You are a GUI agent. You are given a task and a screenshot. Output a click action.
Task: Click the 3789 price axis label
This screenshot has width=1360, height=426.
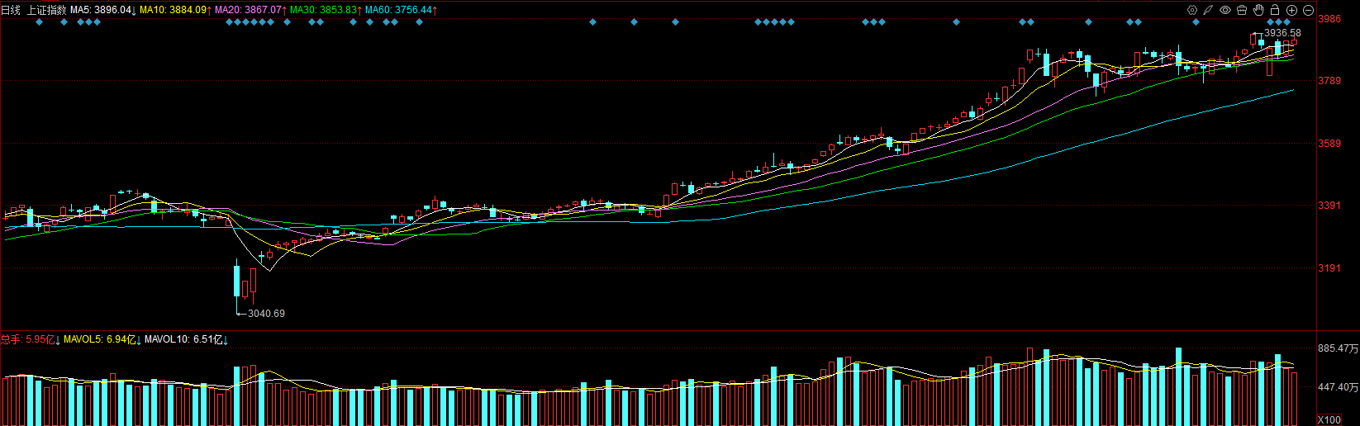tap(1329, 81)
